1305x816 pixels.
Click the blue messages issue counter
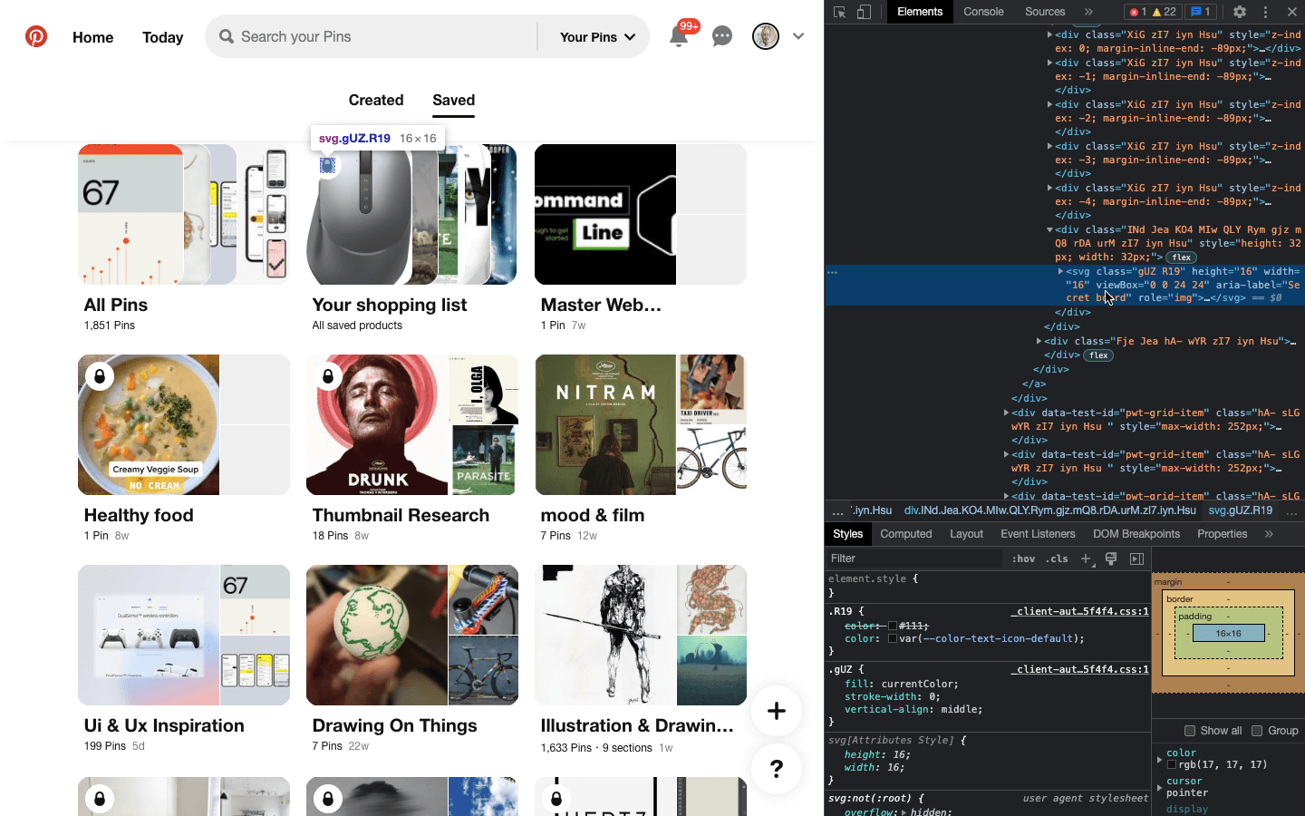click(x=1201, y=12)
